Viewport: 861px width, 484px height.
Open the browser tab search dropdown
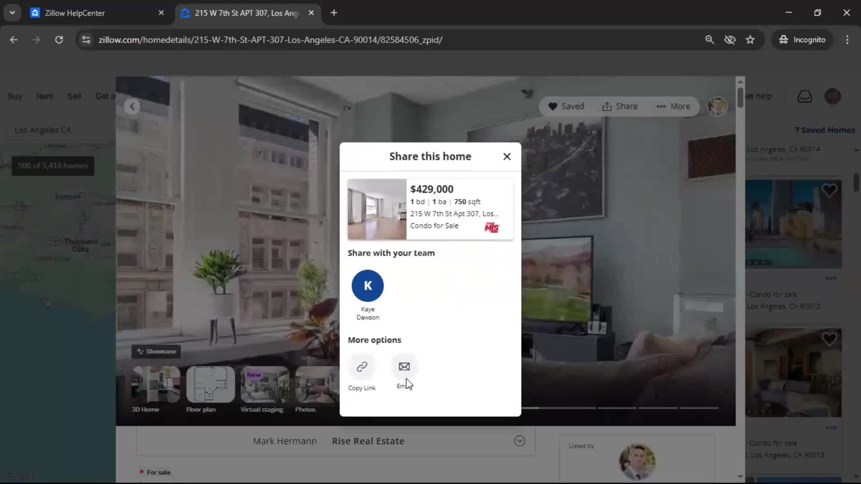point(13,13)
